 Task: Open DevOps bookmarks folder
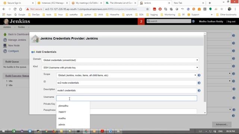click(x=34, y=15)
